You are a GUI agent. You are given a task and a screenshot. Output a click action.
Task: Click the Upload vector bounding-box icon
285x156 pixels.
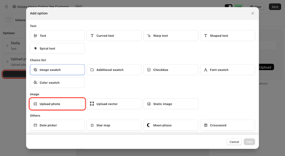(x=92, y=104)
